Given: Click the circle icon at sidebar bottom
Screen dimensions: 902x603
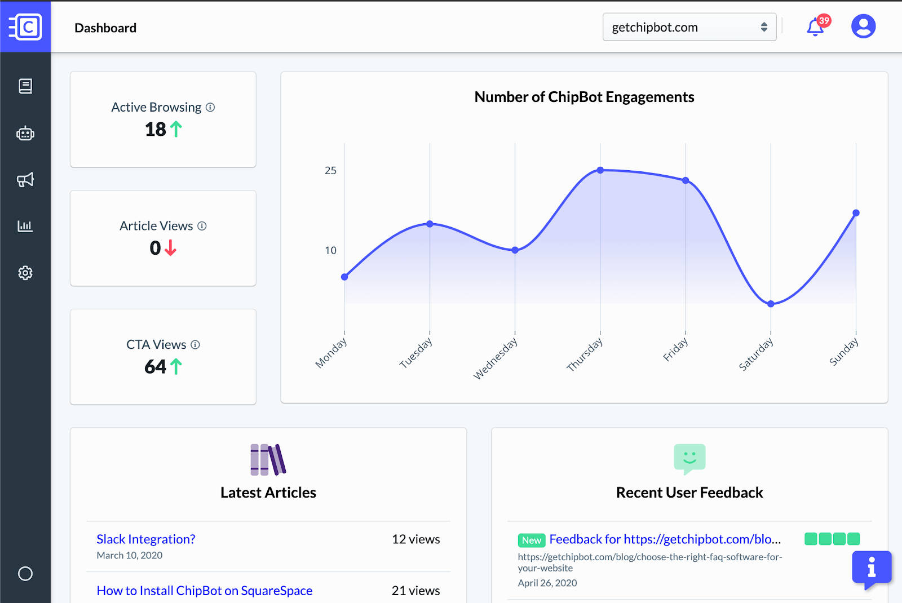Looking at the screenshot, I should (25, 574).
